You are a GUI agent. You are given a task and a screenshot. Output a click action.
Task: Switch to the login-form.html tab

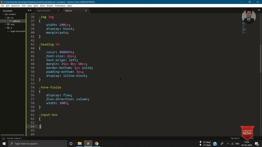pyautogui.click(x=44, y=11)
